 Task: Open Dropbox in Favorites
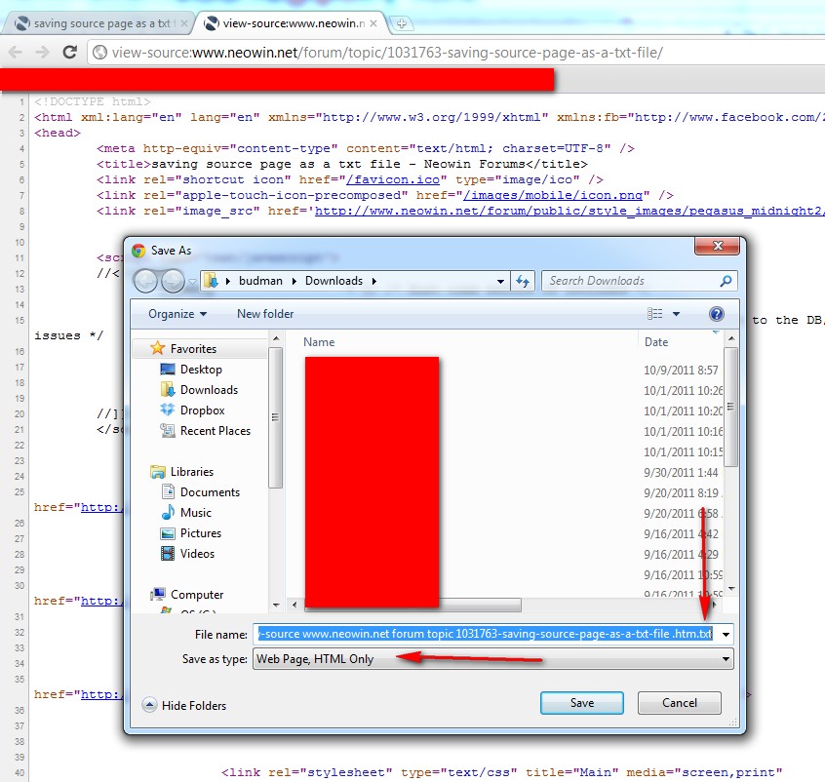pos(202,411)
